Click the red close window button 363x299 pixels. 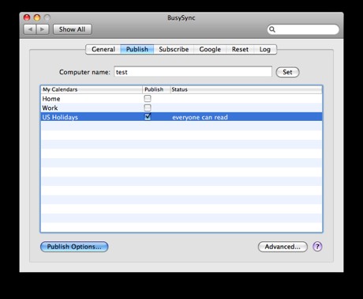click(x=27, y=17)
